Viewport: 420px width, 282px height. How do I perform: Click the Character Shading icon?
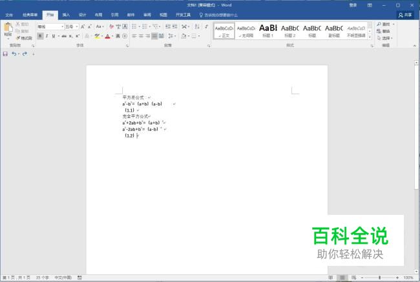pyautogui.click(x=118, y=36)
